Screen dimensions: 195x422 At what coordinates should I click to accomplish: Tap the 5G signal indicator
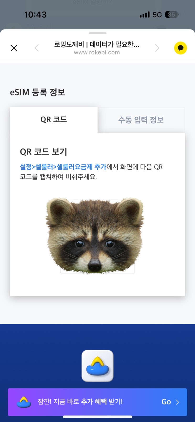point(157,15)
